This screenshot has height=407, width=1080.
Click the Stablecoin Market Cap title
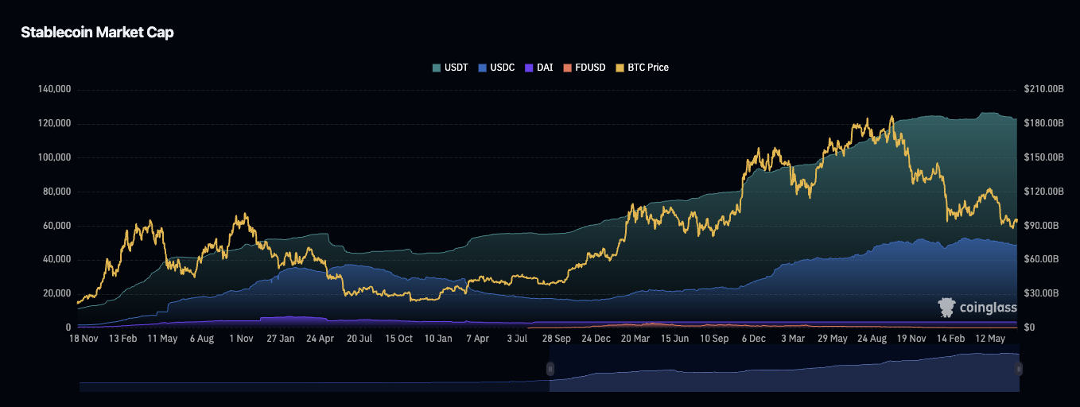coord(97,33)
